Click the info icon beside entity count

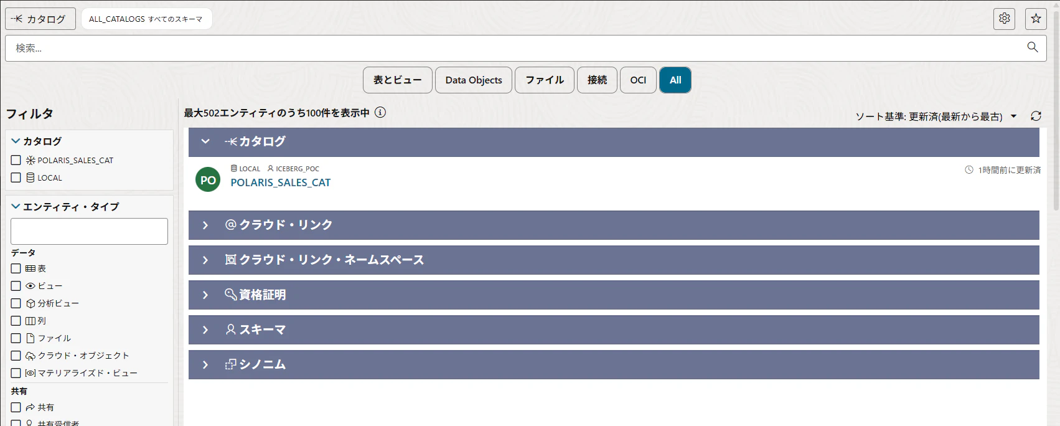pos(380,112)
